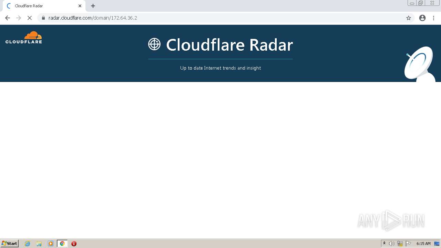Open Windows Explorer folder from taskbar
The width and height of the screenshot is (441, 248).
click(x=39, y=244)
